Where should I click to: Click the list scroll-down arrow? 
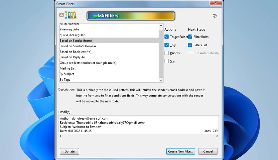pos(161,80)
